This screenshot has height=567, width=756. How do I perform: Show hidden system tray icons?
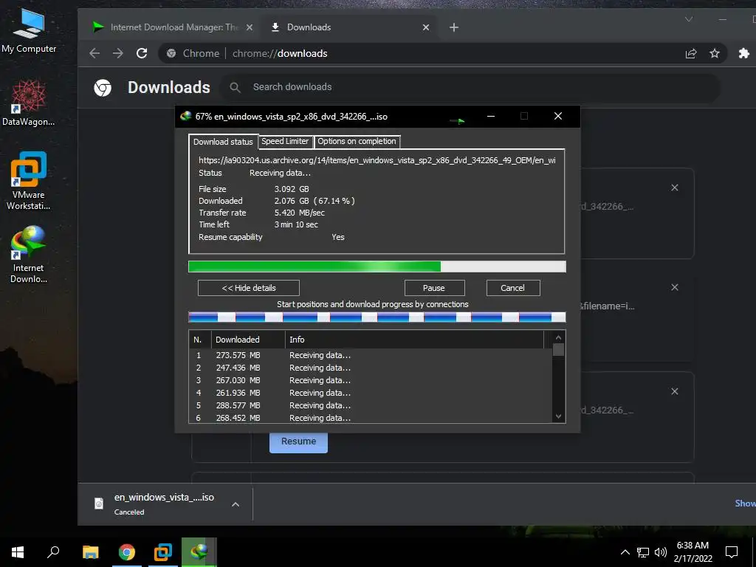point(625,552)
